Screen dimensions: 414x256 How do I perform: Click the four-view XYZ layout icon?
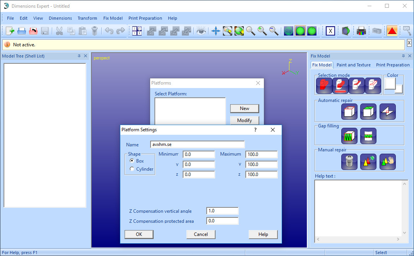(x=137, y=31)
